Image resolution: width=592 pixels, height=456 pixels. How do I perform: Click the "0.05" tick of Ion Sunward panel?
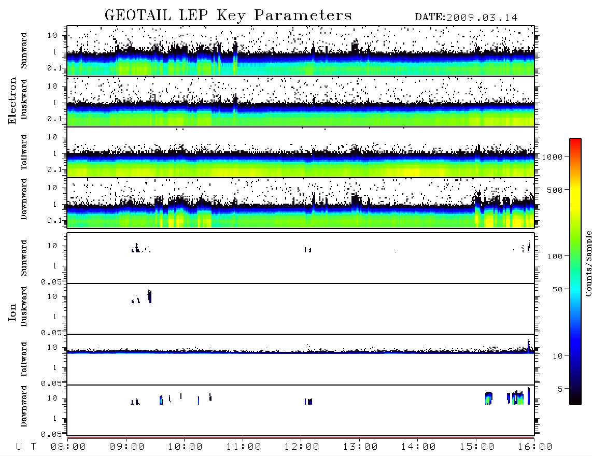click(51, 282)
